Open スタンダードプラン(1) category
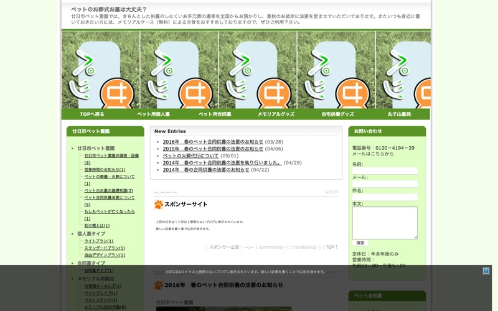498x311 pixels. 105,248
